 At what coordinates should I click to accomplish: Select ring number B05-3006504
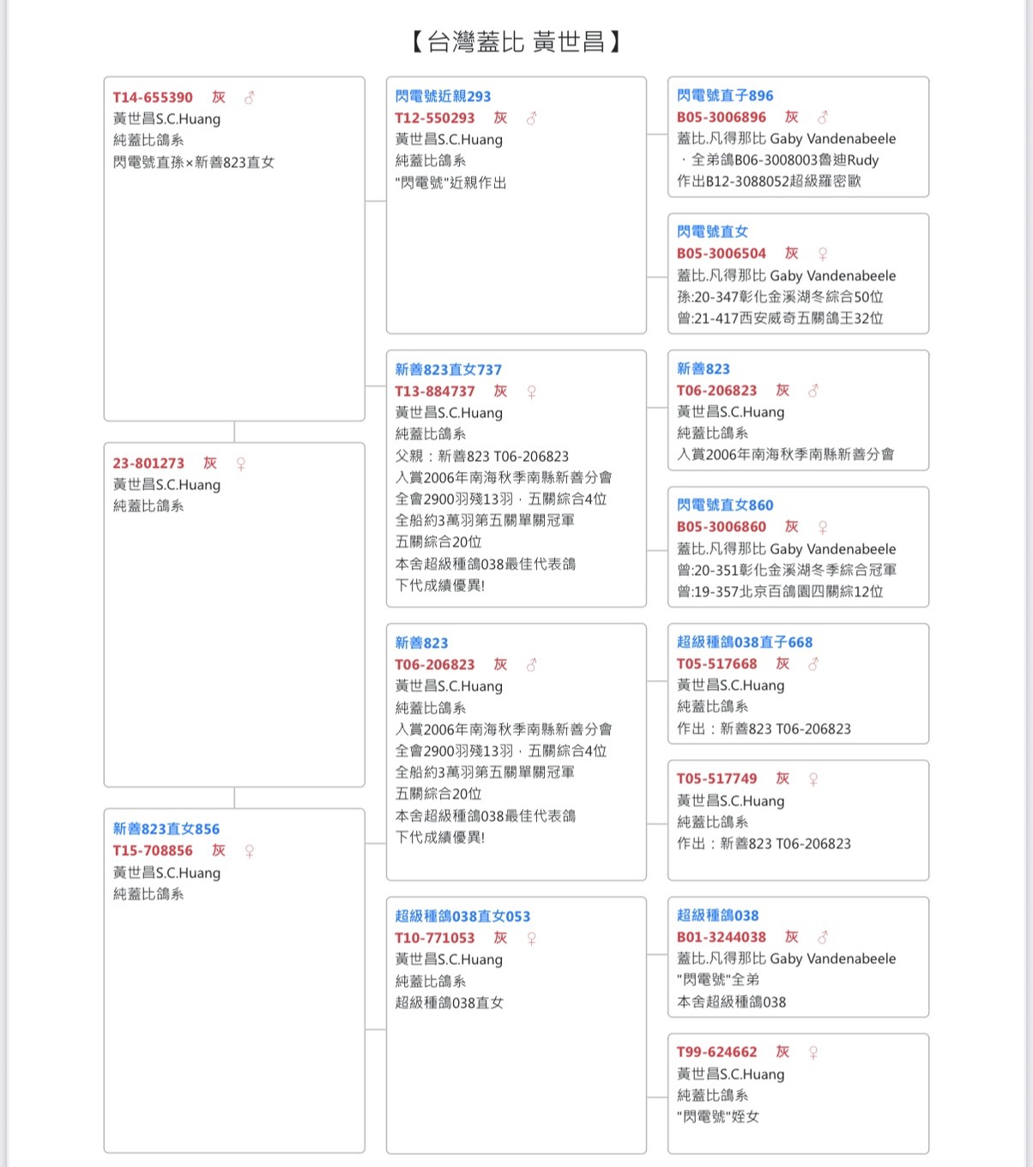[722, 254]
